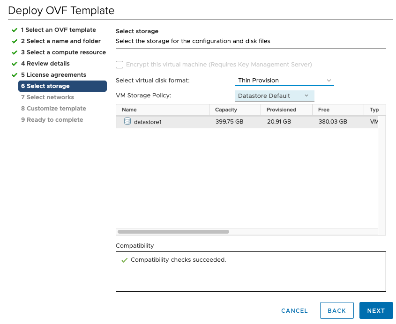Click the horizontal scrollbar of datastore table

(x=173, y=232)
